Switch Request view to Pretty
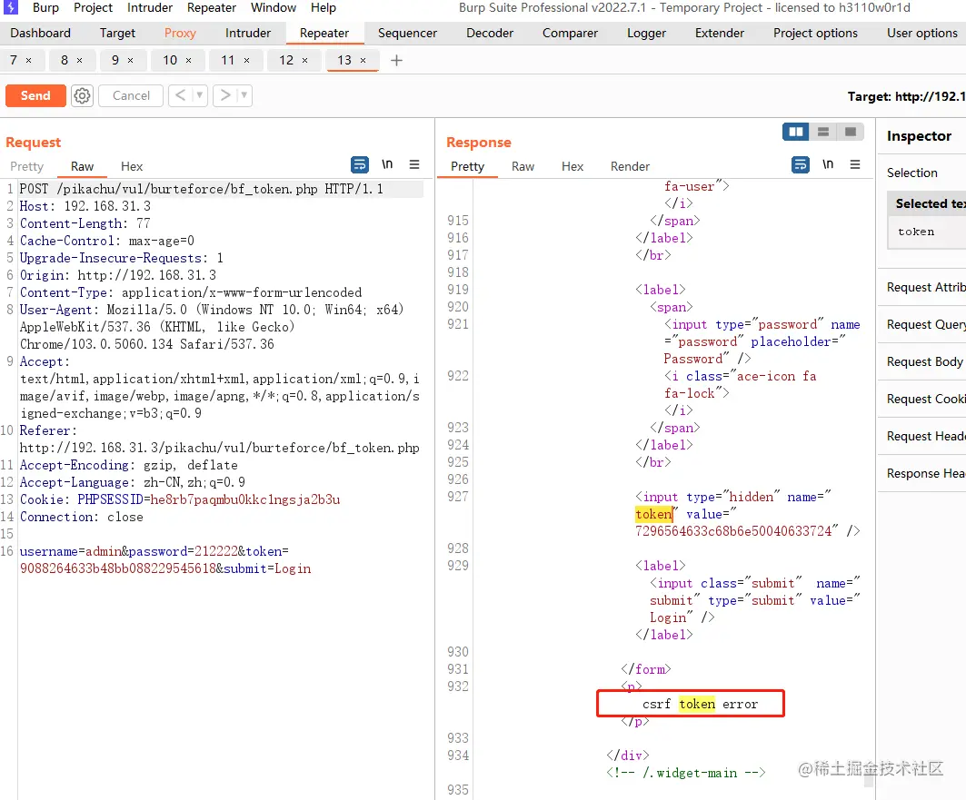The height and width of the screenshot is (800, 966). pyautogui.click(x=26, y=166)
